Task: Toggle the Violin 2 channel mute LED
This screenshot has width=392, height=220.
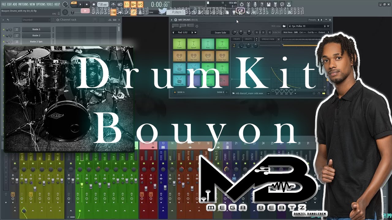Action: 4,35
